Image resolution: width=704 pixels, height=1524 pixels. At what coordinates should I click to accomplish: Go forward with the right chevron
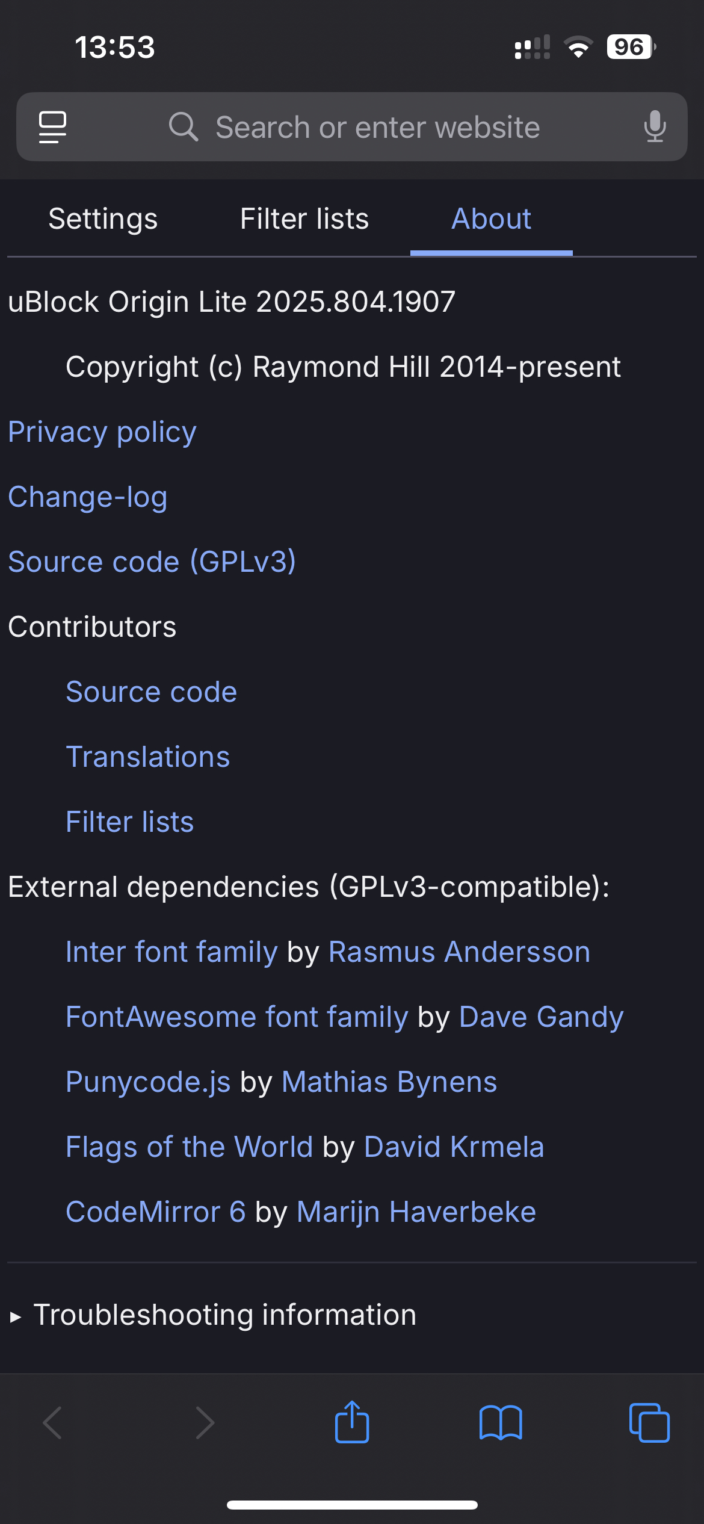click(205, 1423)
